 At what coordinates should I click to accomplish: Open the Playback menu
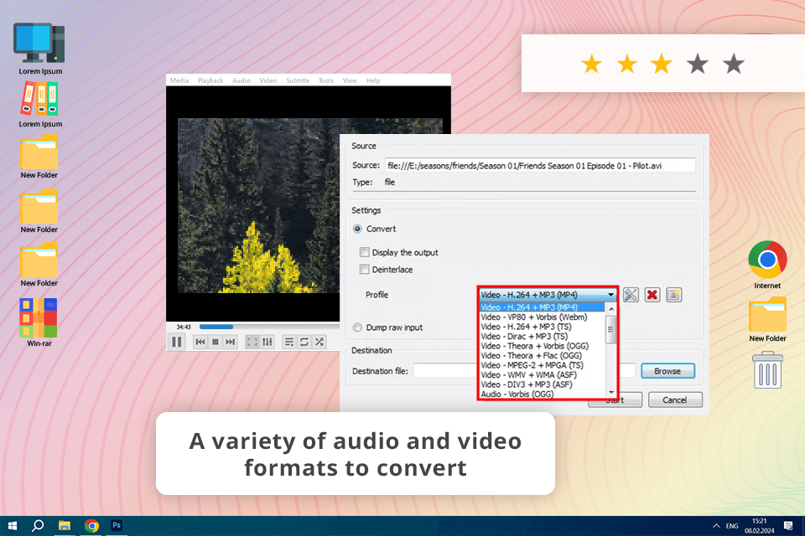point(210,80)
